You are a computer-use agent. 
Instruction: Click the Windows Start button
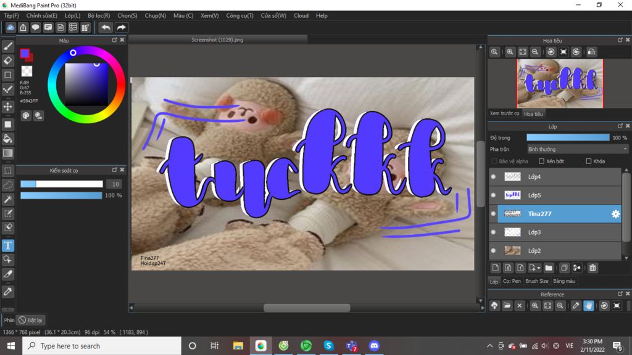(11, 346)
